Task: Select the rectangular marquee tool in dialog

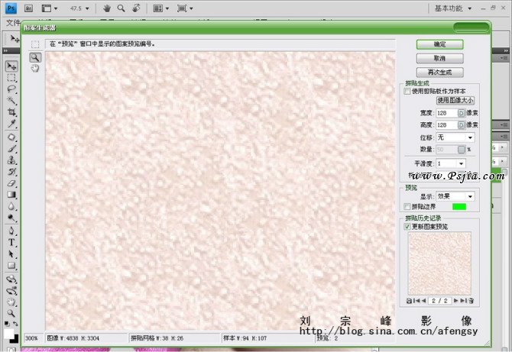Action: click(x=35, y=44)
